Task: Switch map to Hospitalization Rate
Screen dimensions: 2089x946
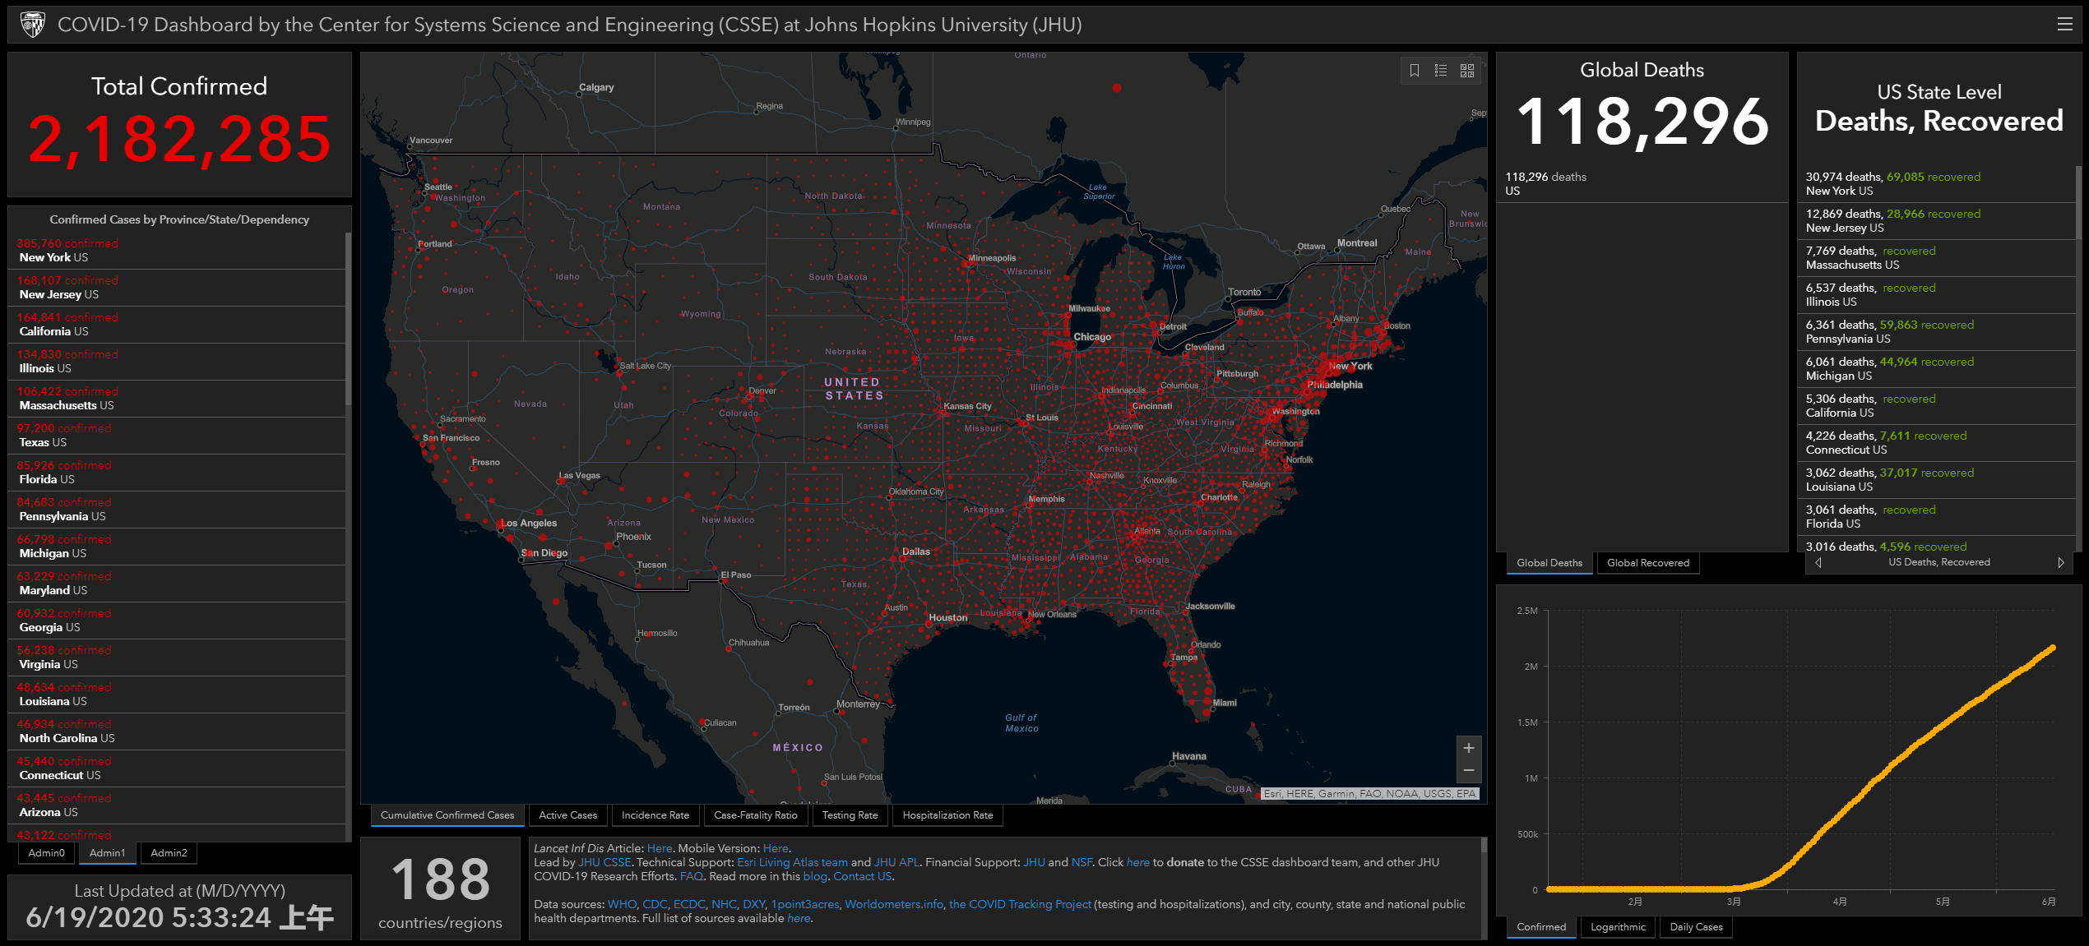Action: (x=947, y=815)
